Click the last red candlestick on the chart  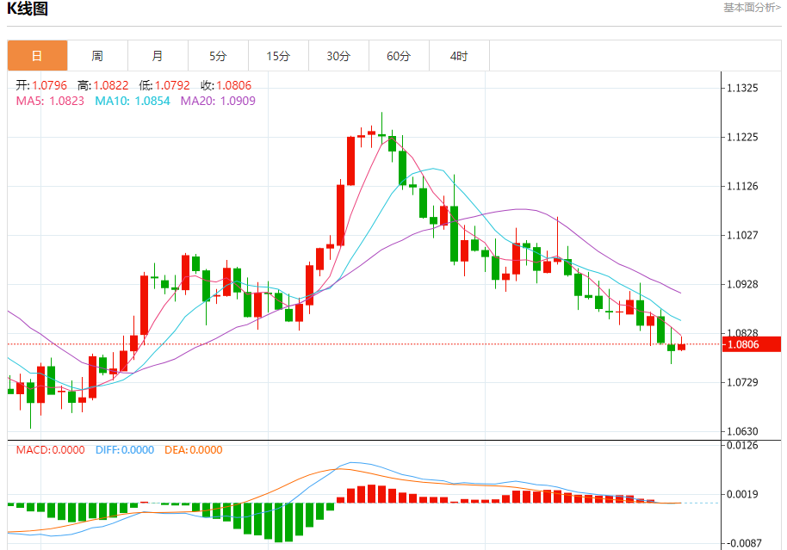pyautogui.click(x=682, y=346)
